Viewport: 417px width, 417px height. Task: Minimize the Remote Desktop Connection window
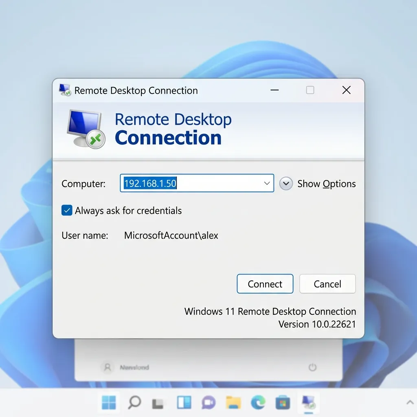coord(274,90)
